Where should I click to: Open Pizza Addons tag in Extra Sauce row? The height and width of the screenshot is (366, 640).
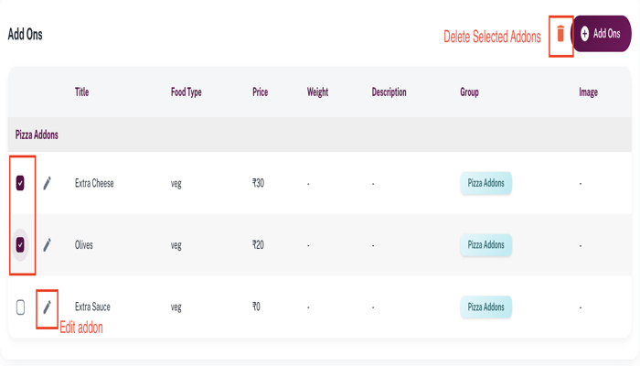pyautogui.click(x=485, y=307)
